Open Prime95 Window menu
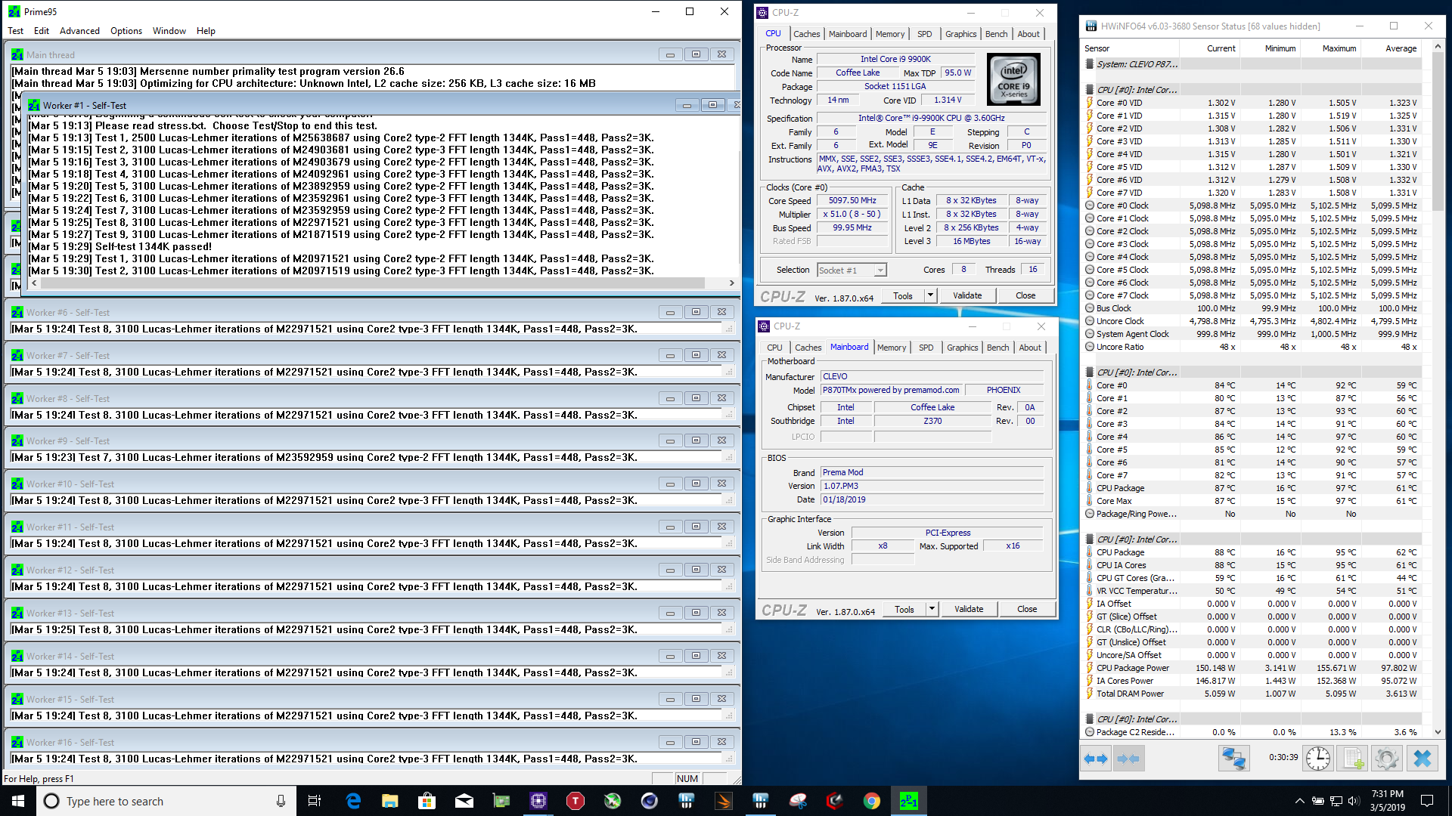This screenshot has height=816, width=1452. click(169, 31)
